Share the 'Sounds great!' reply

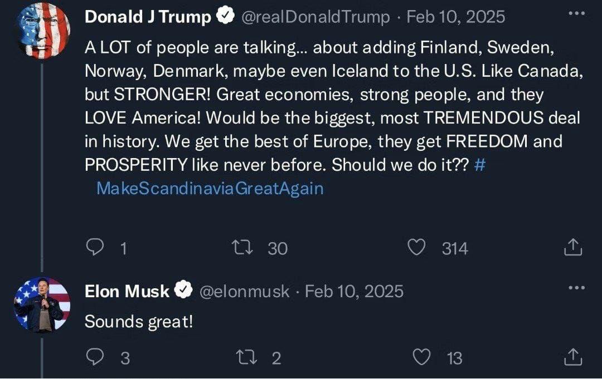[x=573, y=358]
